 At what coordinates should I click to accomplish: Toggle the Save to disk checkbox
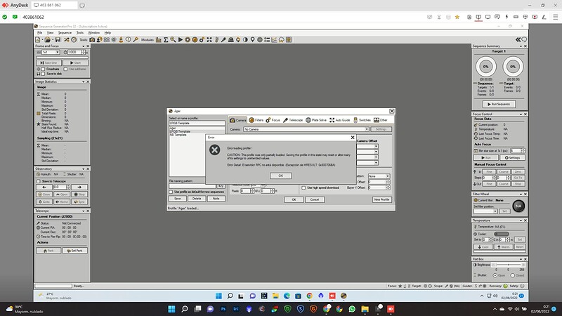[43, 74]
